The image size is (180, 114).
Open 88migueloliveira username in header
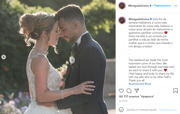coord(138,6)
